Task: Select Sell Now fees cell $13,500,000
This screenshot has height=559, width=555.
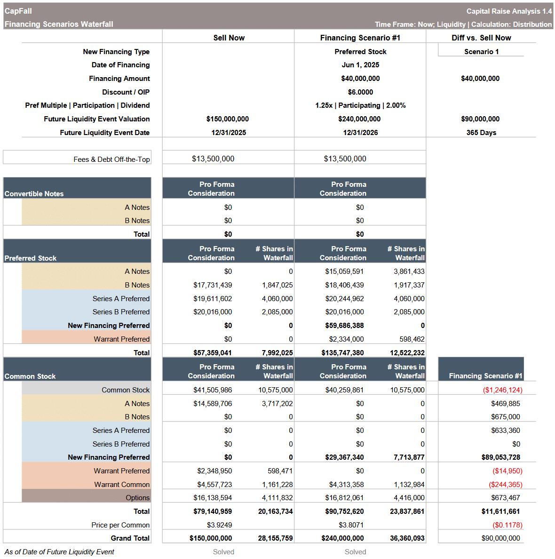Action: 213,159
